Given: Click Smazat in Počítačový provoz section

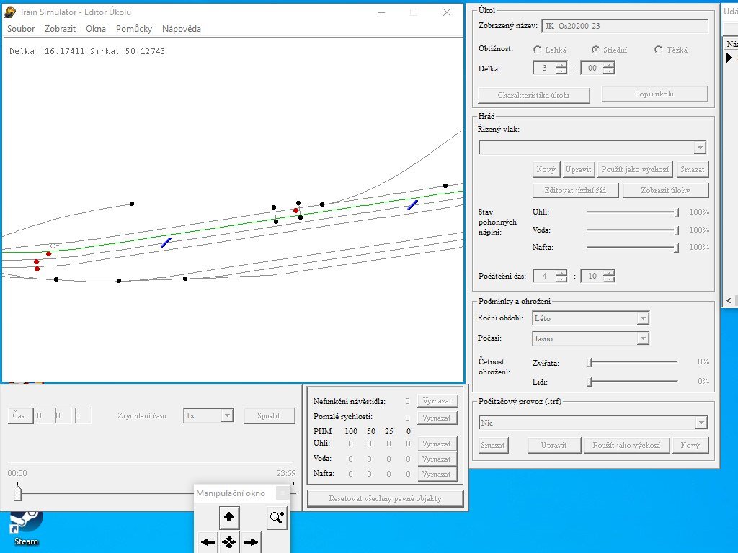Looking at the screenshot, I should click(x=493, y=445).
